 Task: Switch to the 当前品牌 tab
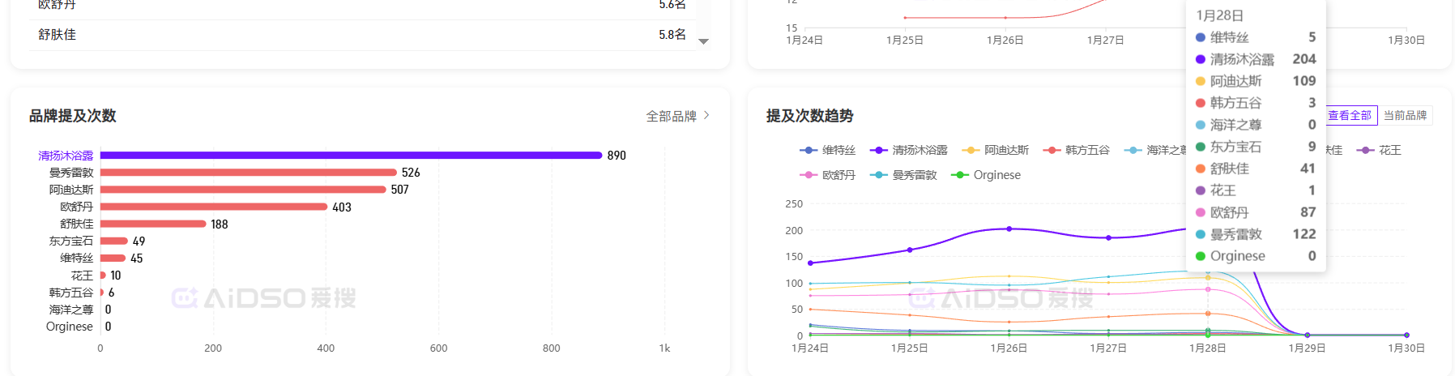click(1405, 116)
